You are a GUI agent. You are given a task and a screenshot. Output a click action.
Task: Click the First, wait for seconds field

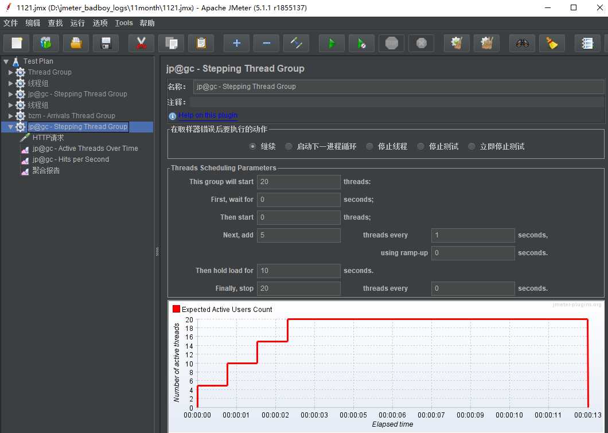[x=299, y=200]
